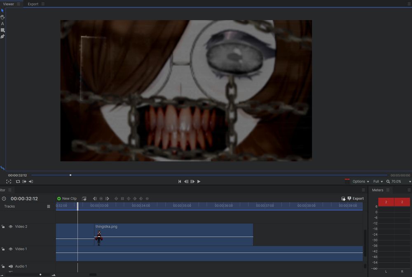412x277 pixels.
Task: Activate the Hand pan tool
Action: coord(2,17)
